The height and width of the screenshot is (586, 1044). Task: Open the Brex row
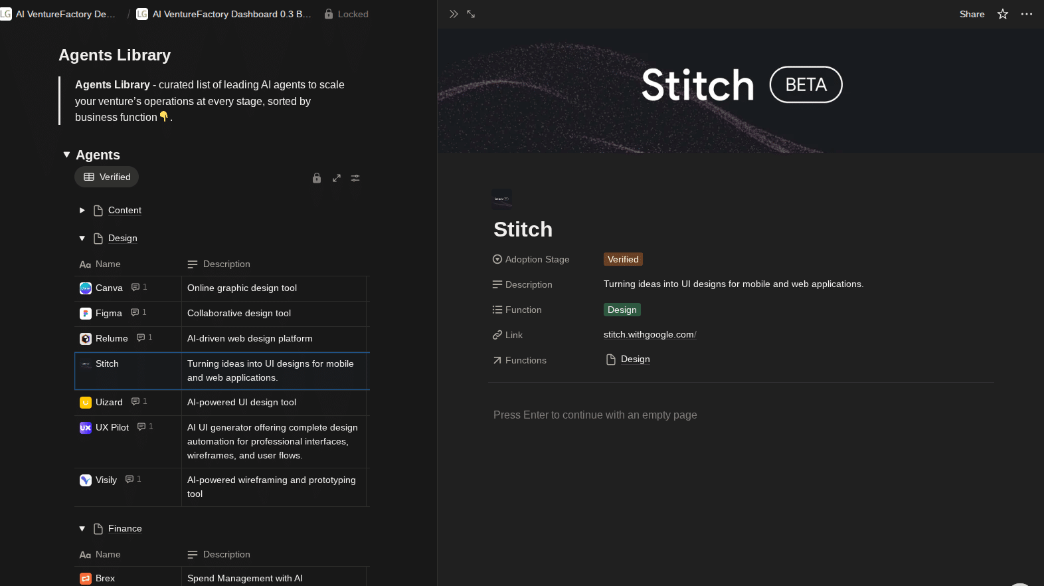[x=105, y=578]
